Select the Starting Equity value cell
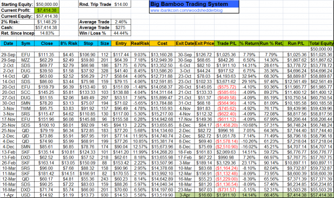The width and height of the screenshot is (334, 198). point(46,4)
